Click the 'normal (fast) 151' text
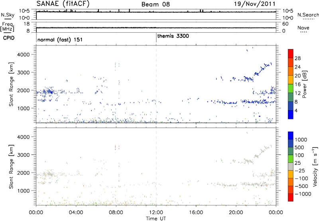 click(x=60, y=39)
